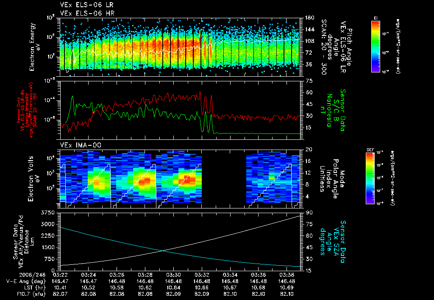The width and height of the screenshot is (434, 300).
Task: Click the F10.7 value 82.07
Action: [x=60, y=294]
